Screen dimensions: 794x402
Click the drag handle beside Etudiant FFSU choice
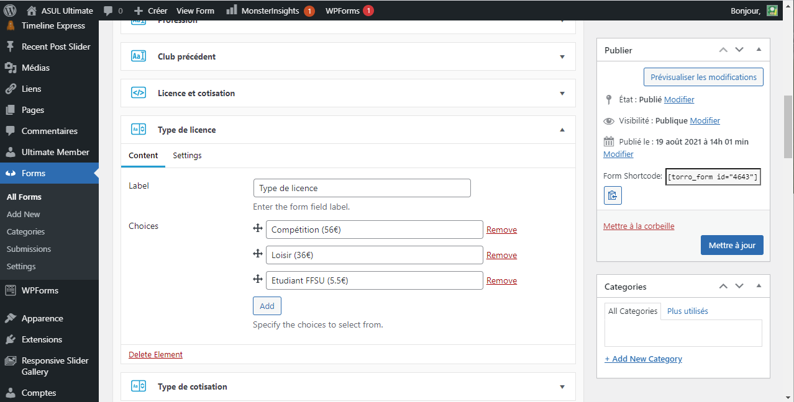pos(258,280)
